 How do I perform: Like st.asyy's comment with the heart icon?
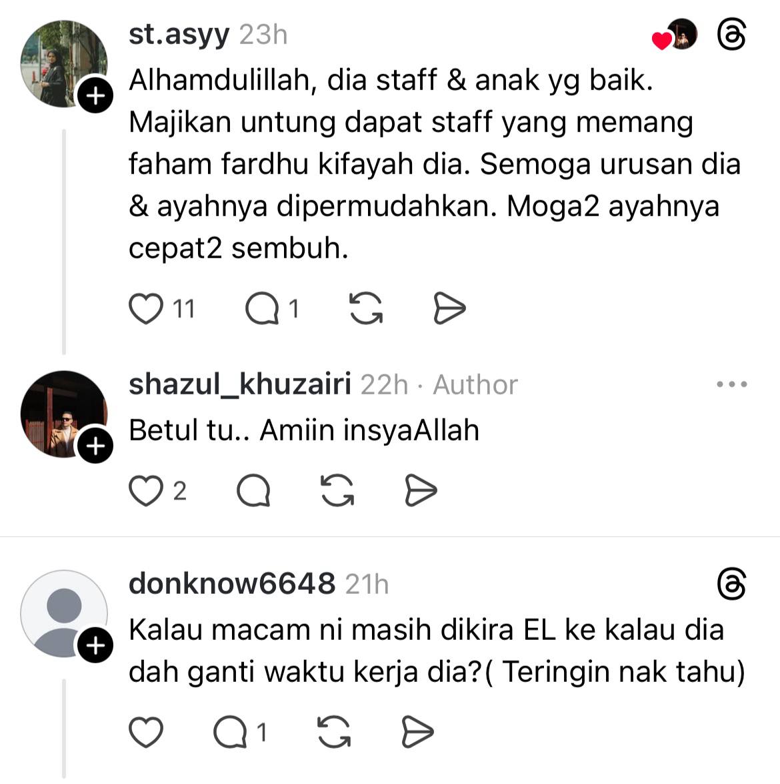click(146, 308)
